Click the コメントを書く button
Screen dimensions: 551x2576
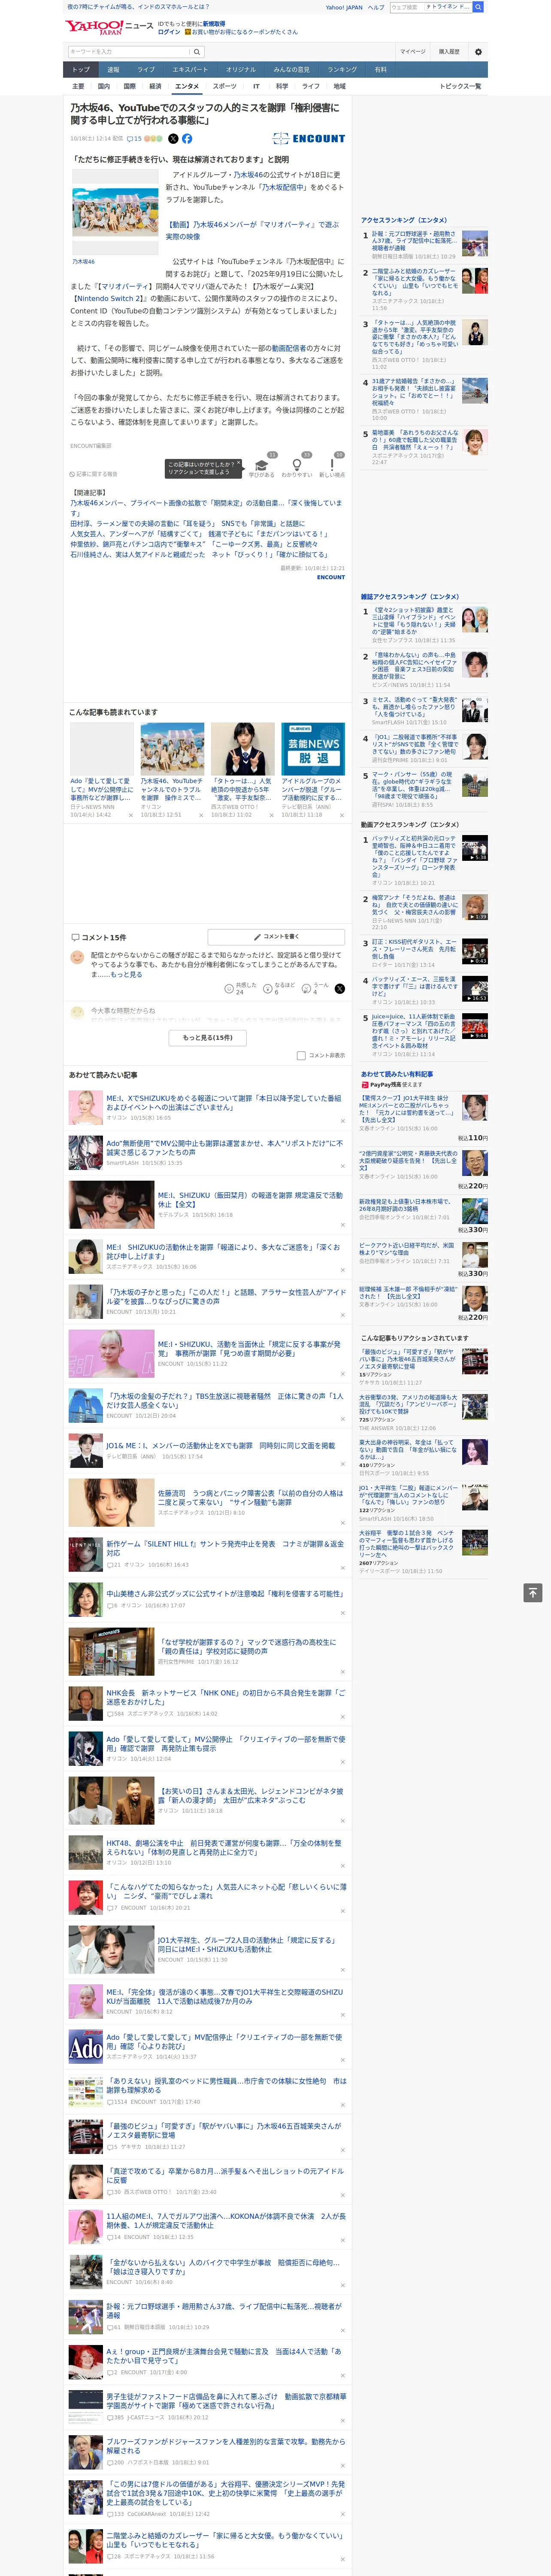(x=277, y=937)
